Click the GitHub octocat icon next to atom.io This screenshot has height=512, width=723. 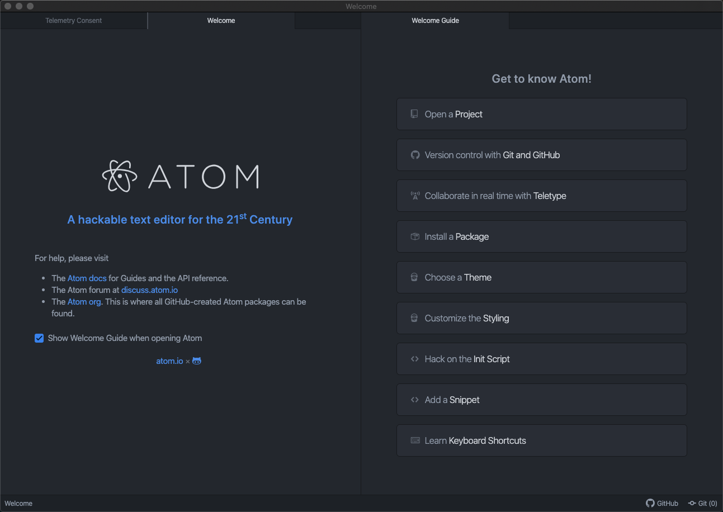coord(197,361)
